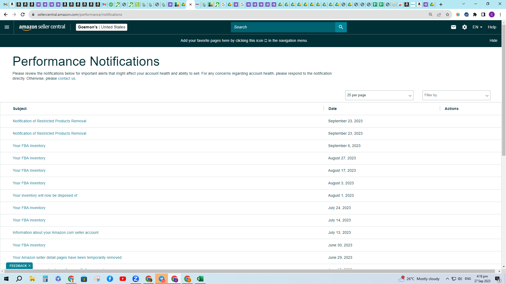Image resolution: width=506 pixels, height=284 pixels.
Task: Open Your FBA Inventory from August 27, 2023
Action: tap(29, 158)
